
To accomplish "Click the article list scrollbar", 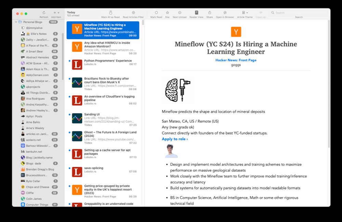I will coord(143,23).
